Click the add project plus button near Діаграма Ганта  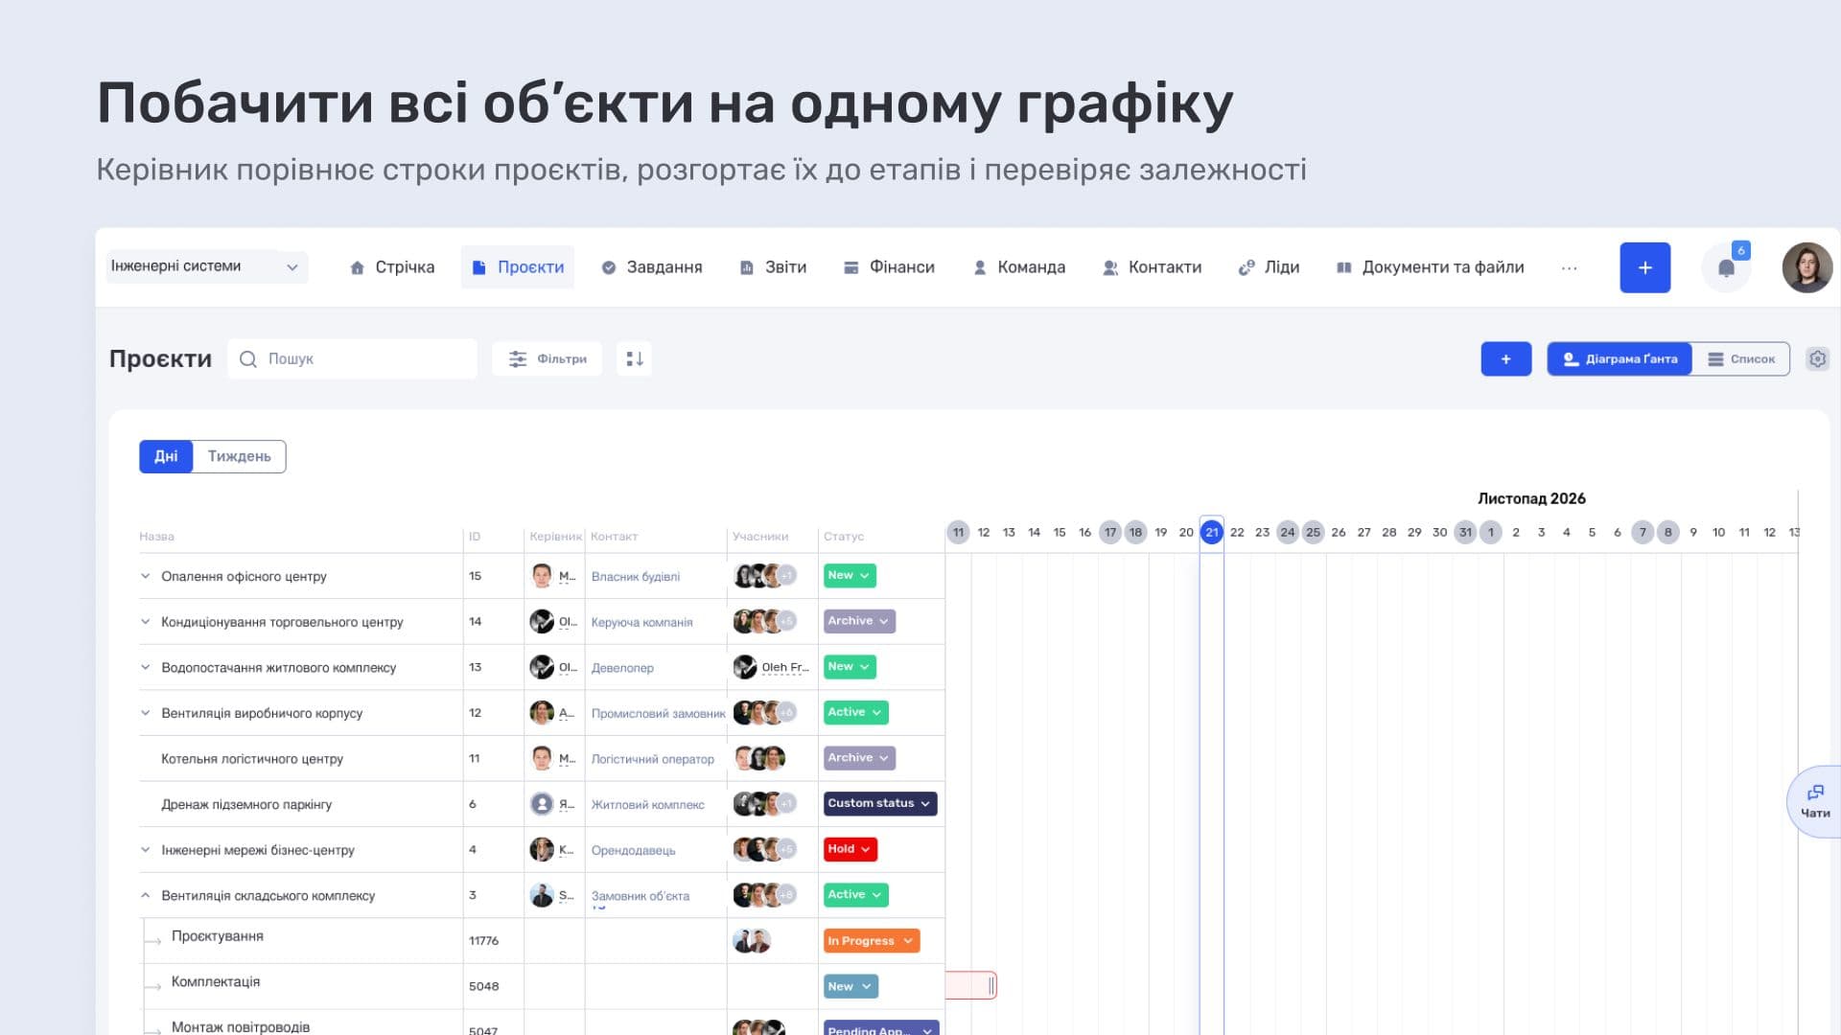[1505, 358]
